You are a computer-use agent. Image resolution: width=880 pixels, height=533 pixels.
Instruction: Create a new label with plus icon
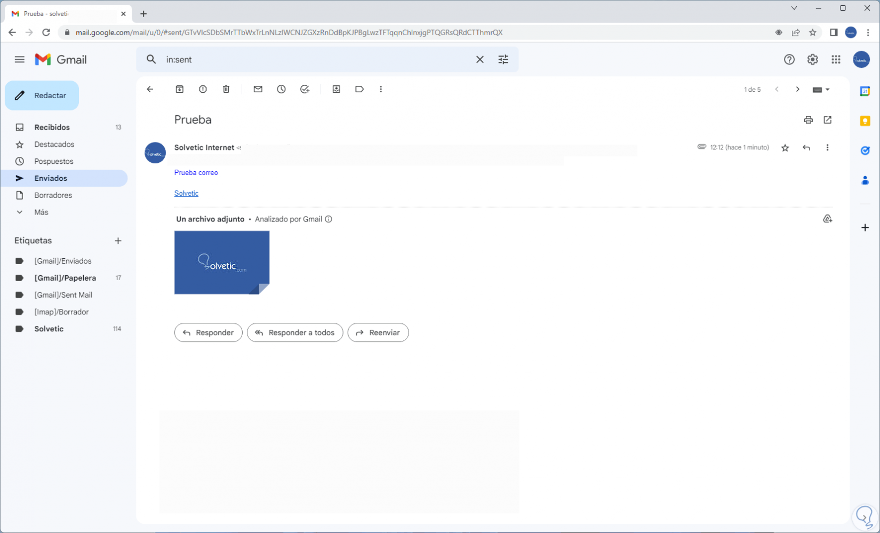[x=118, y=241]
